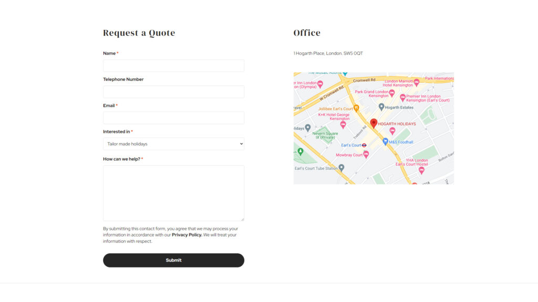
Task: Click Premier Inn London Kensington marker
Action: [x=402, y=98]
